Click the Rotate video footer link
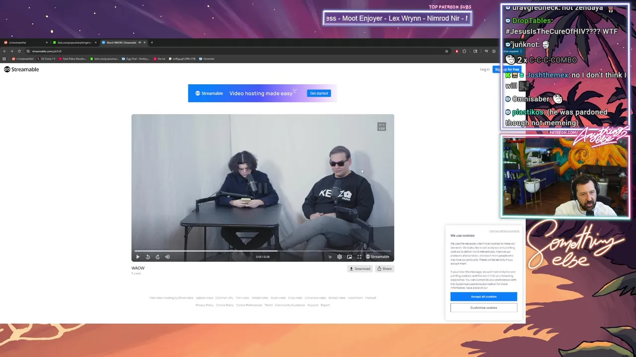Viewport: 636px width, 357px height. pyautogui.click(x=260, y=298)
